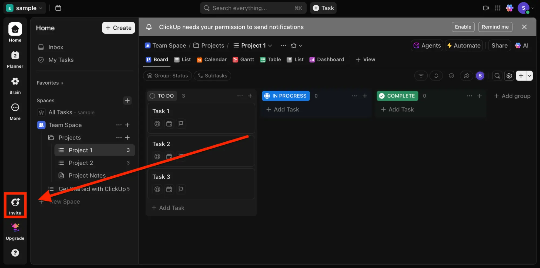Click the notification bell icon
The image size is (540, 268).
[149, 27]
